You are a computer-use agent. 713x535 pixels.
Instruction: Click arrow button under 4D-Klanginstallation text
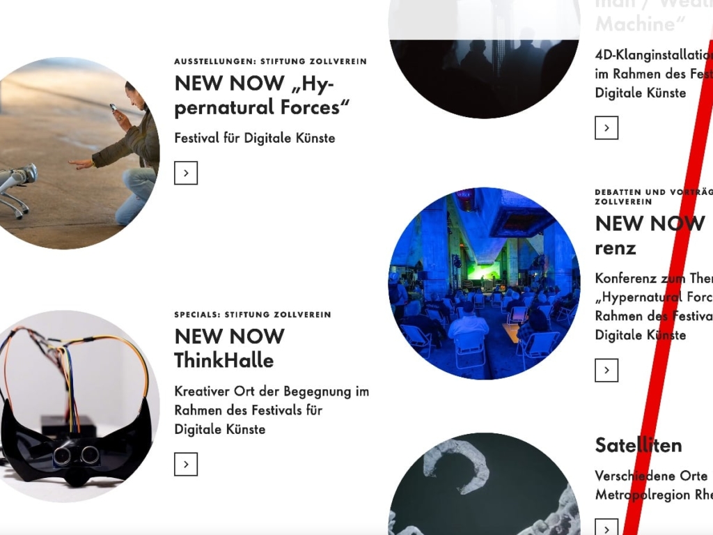606,128
